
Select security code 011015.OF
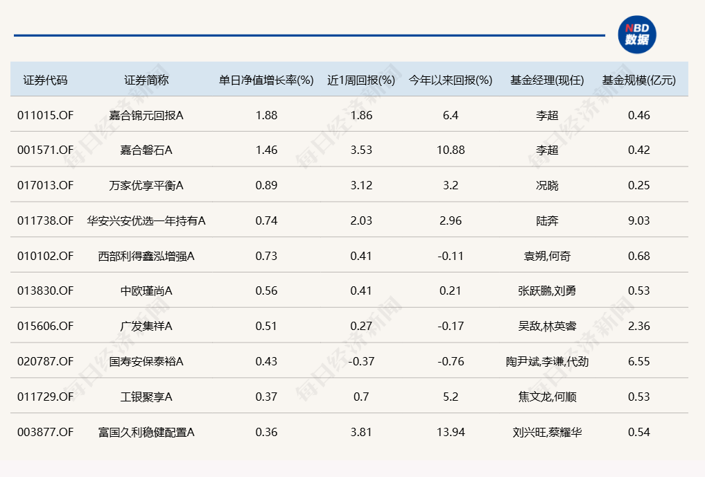[46, 116]
